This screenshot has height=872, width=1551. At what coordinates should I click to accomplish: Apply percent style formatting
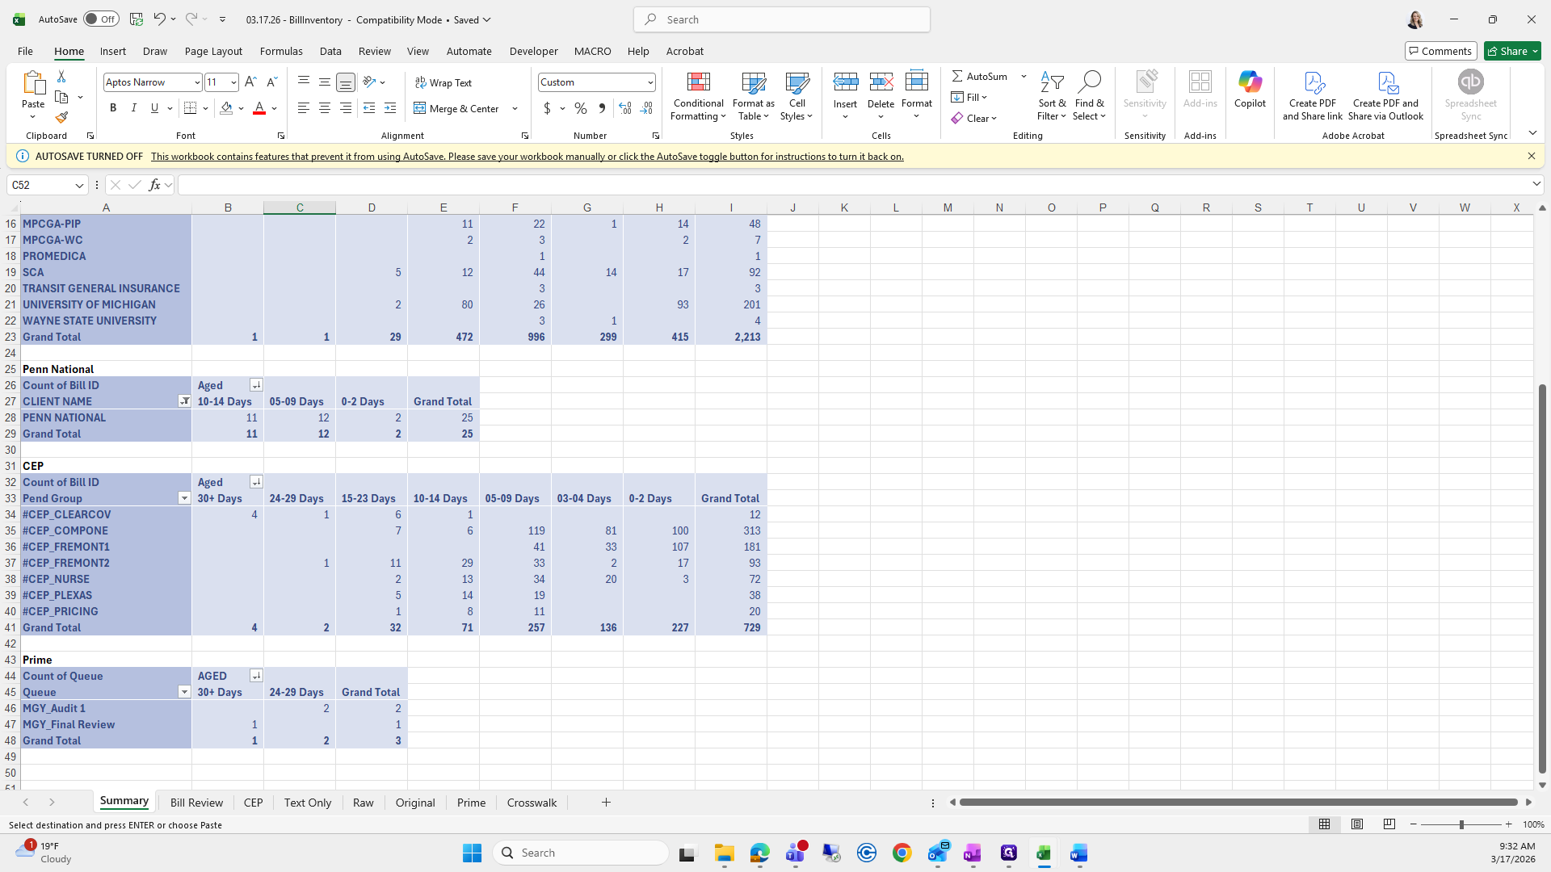580,108
